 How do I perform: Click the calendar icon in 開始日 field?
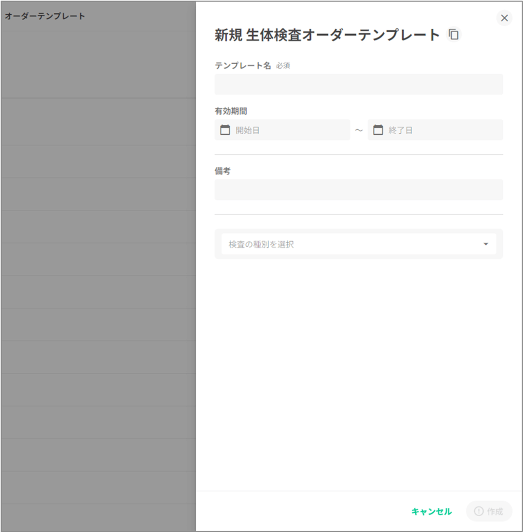[x=225, y=130]
